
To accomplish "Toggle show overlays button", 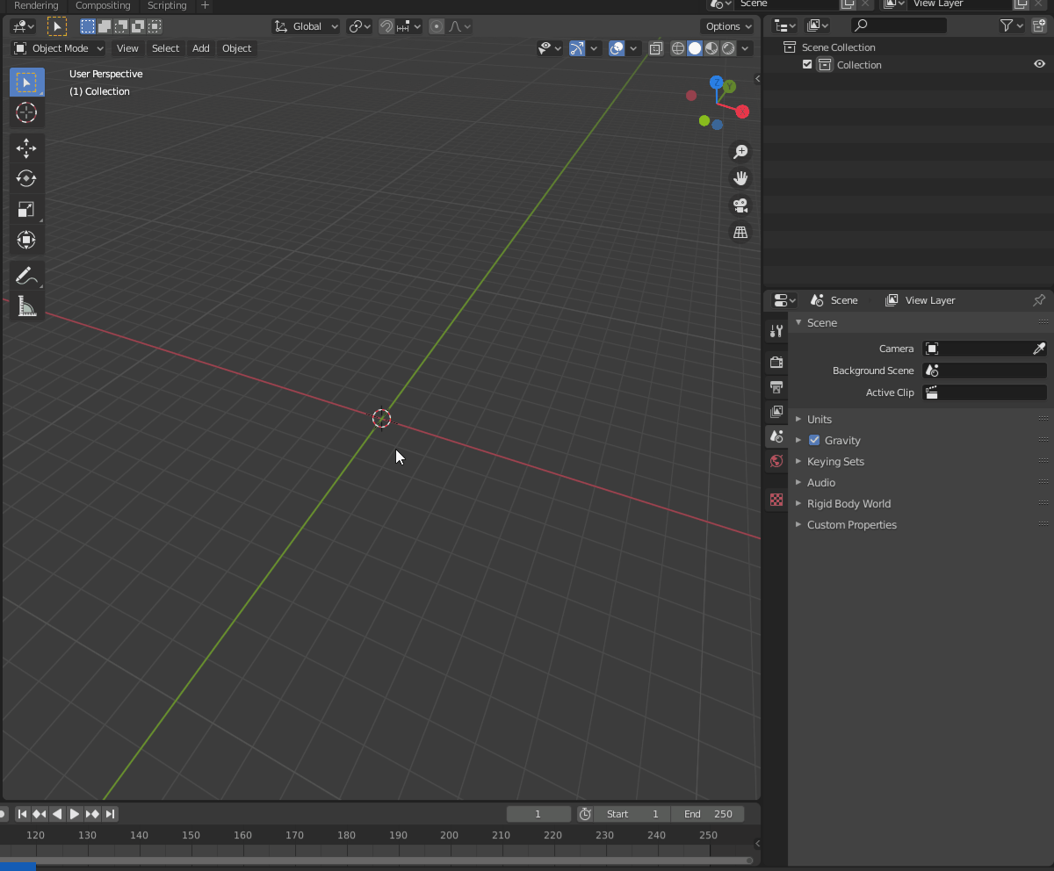I will [x=617, y=48].
